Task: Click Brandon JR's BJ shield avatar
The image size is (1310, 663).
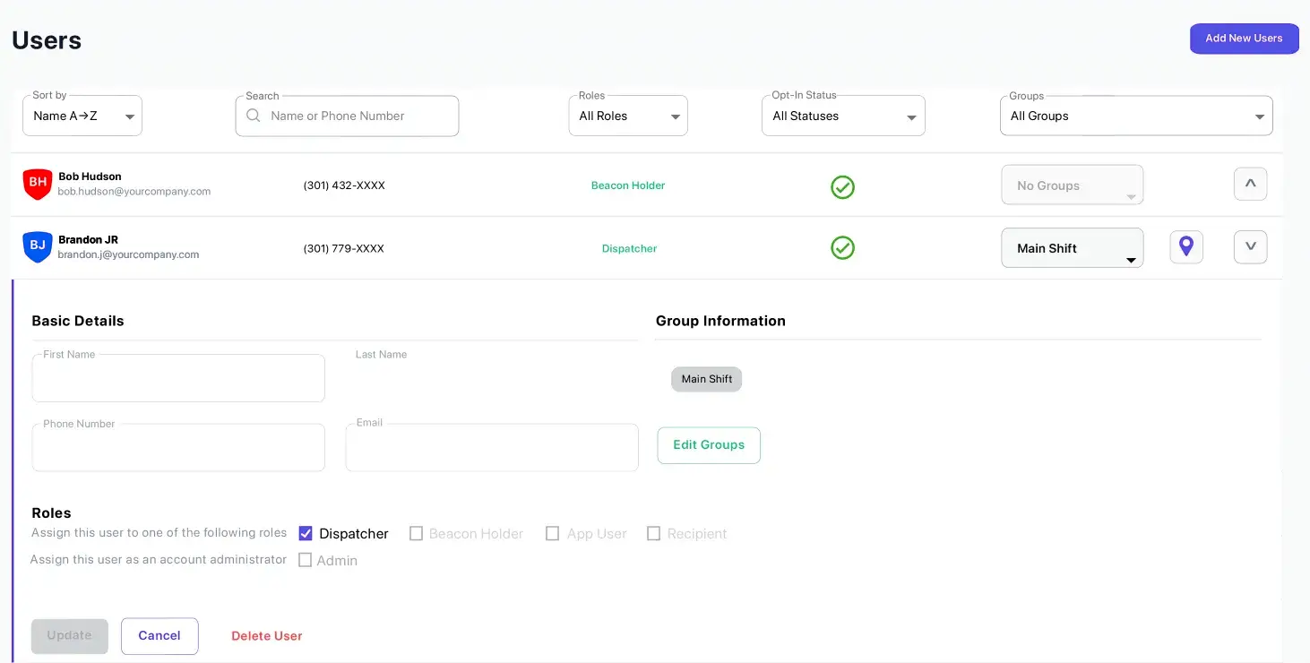Action: point(38,246)
